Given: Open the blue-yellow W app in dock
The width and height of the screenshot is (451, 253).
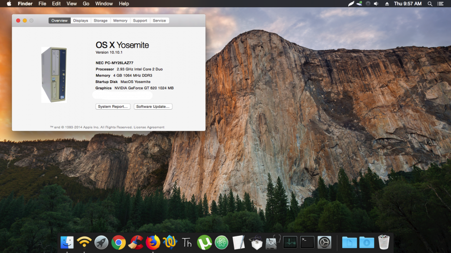Looking at the screenshot, I should pos(170,242).
